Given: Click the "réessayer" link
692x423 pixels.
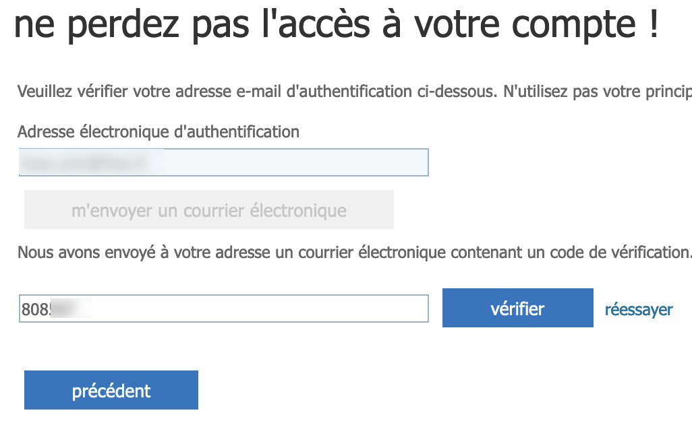Looking at the screenshot, I should [x=638, y=309].
